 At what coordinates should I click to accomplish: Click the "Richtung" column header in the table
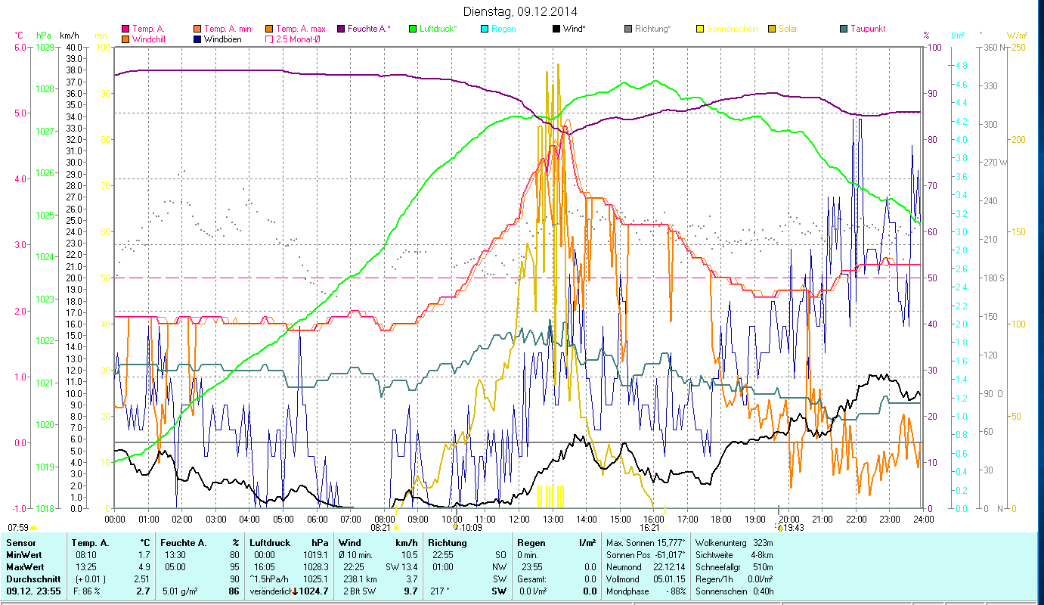pos(447,543)
